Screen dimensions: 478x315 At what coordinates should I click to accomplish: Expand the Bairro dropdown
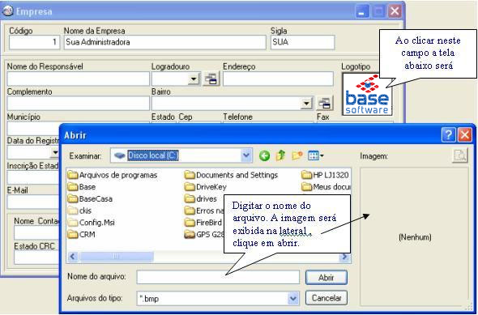[x=306, y=104]
